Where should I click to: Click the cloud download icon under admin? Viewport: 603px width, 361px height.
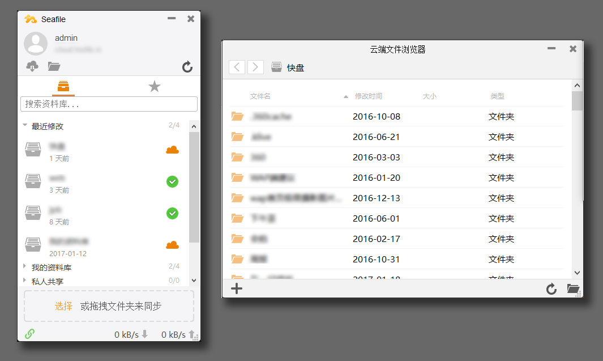coord(32,67)
